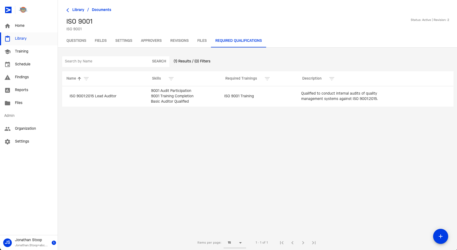Viewport: 457px width, 250px height.
Task: Click the Schedule calendar icon
Action: click(x=8, y=64)
